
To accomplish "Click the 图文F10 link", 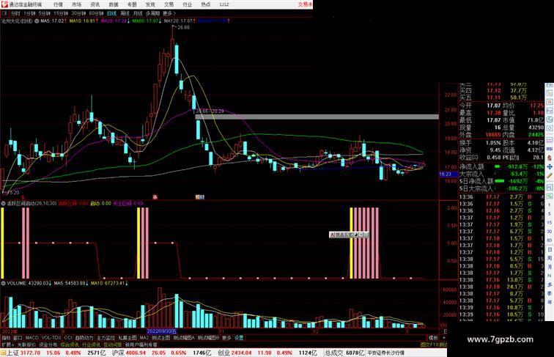I will (x=429, y=345).
